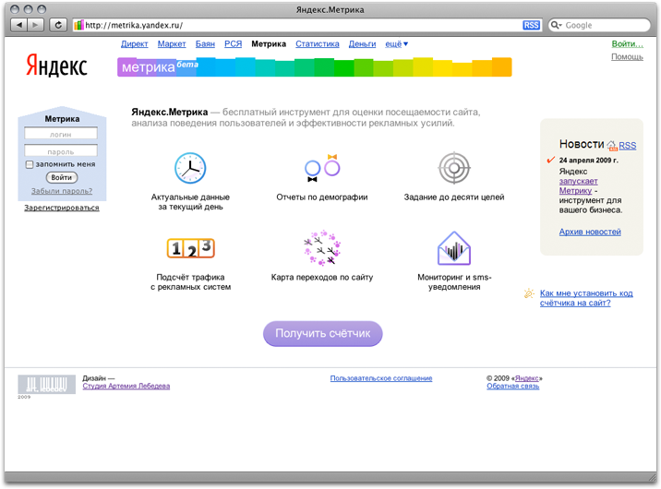Click the site transitions map icon
The image size is (661, 489).
point(321,248)
